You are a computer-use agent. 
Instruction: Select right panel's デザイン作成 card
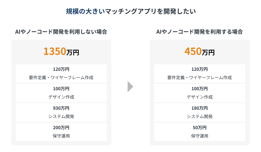pos(200,93)
